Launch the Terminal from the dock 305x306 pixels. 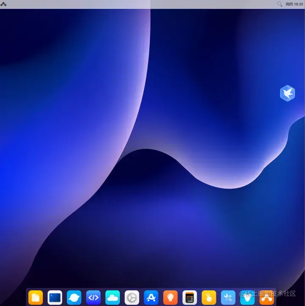tap(55, 298)
